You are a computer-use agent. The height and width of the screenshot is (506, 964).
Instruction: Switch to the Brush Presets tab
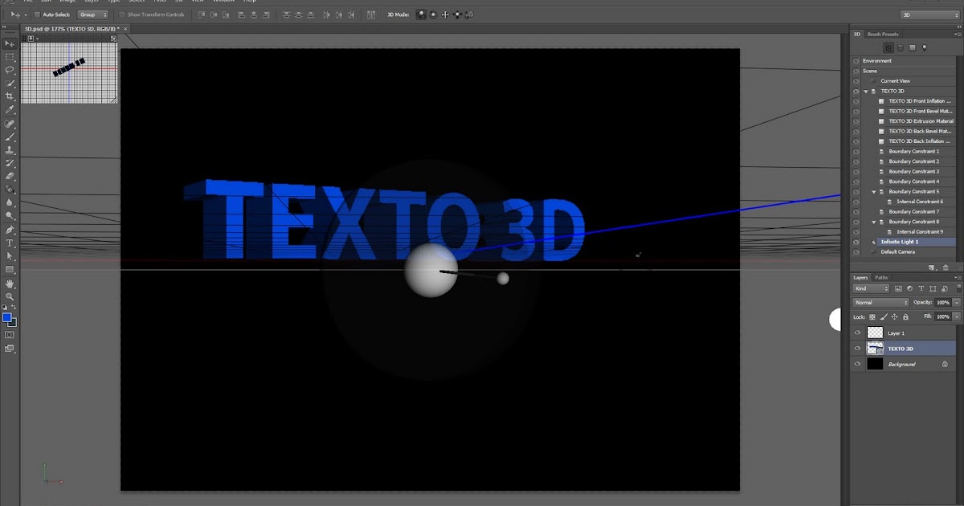(883, 35)
